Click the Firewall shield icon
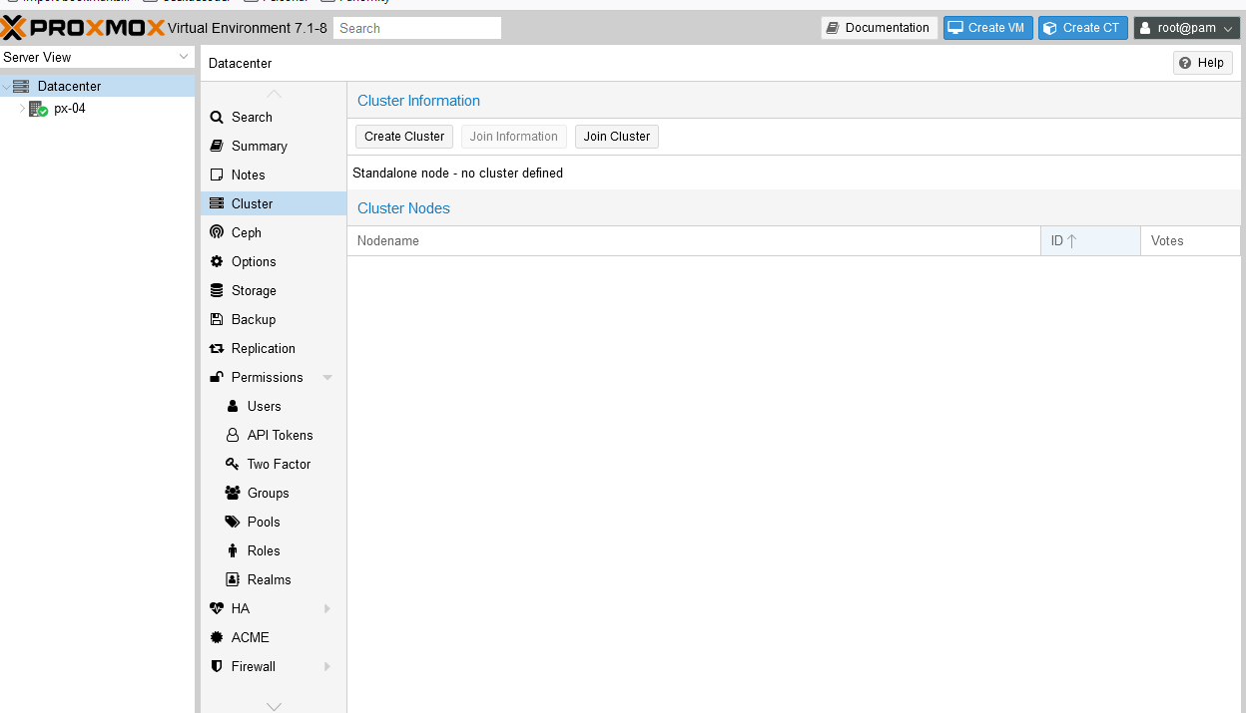This screenshot has height=713, width=1246. click(x=217, y=666)
